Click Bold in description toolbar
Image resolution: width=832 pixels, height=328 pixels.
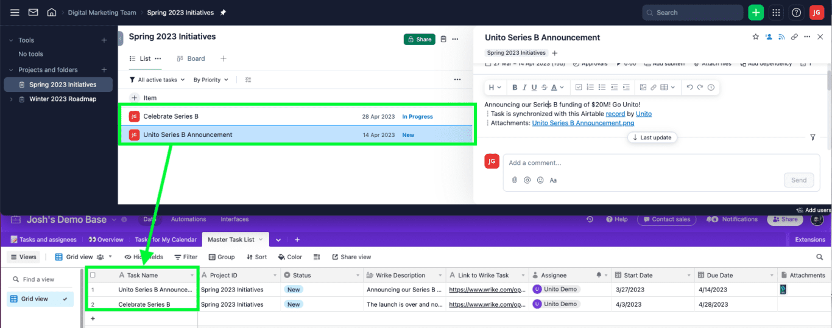tap(515, 88)
